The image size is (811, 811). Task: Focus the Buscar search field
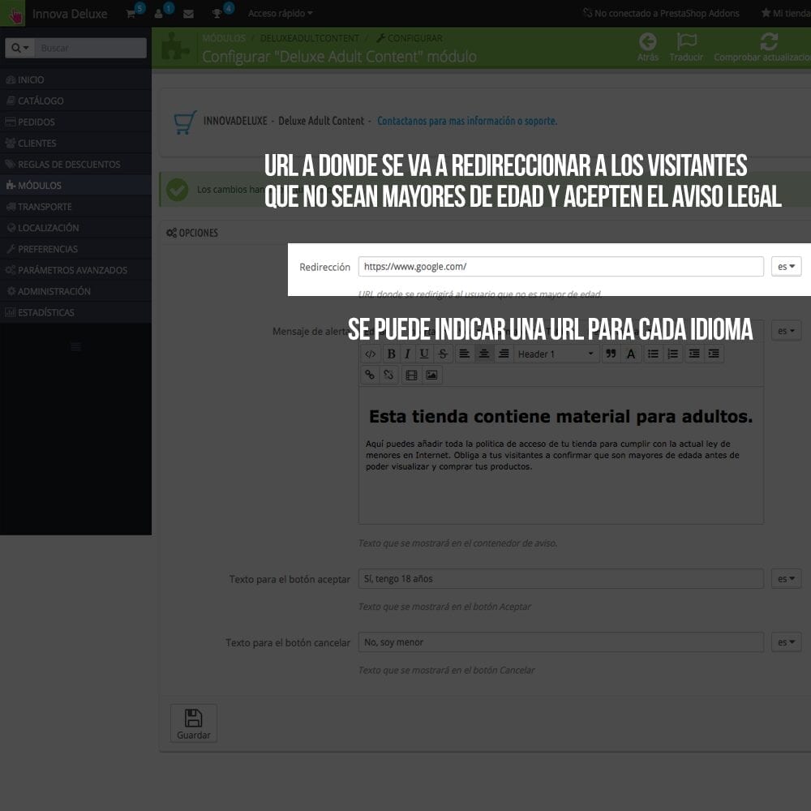coord(91,48)
